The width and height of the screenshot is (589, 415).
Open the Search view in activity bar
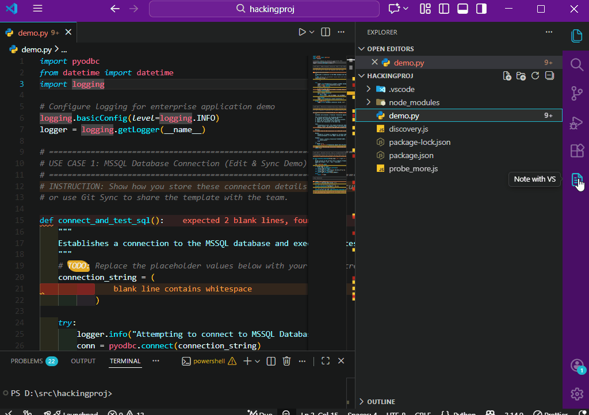click(x=576, y=63)
